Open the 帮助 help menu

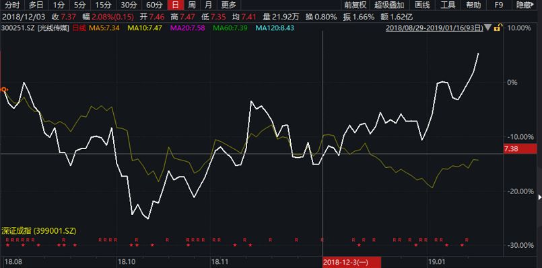pyautogui.click(x=473, y=5)
